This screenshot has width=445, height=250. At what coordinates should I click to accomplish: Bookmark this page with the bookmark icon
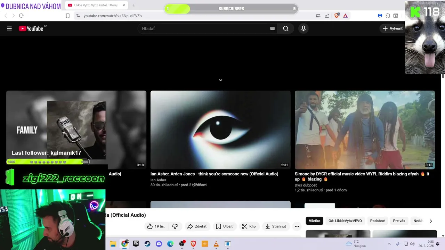pyautogui.click(x=68, y=16)
